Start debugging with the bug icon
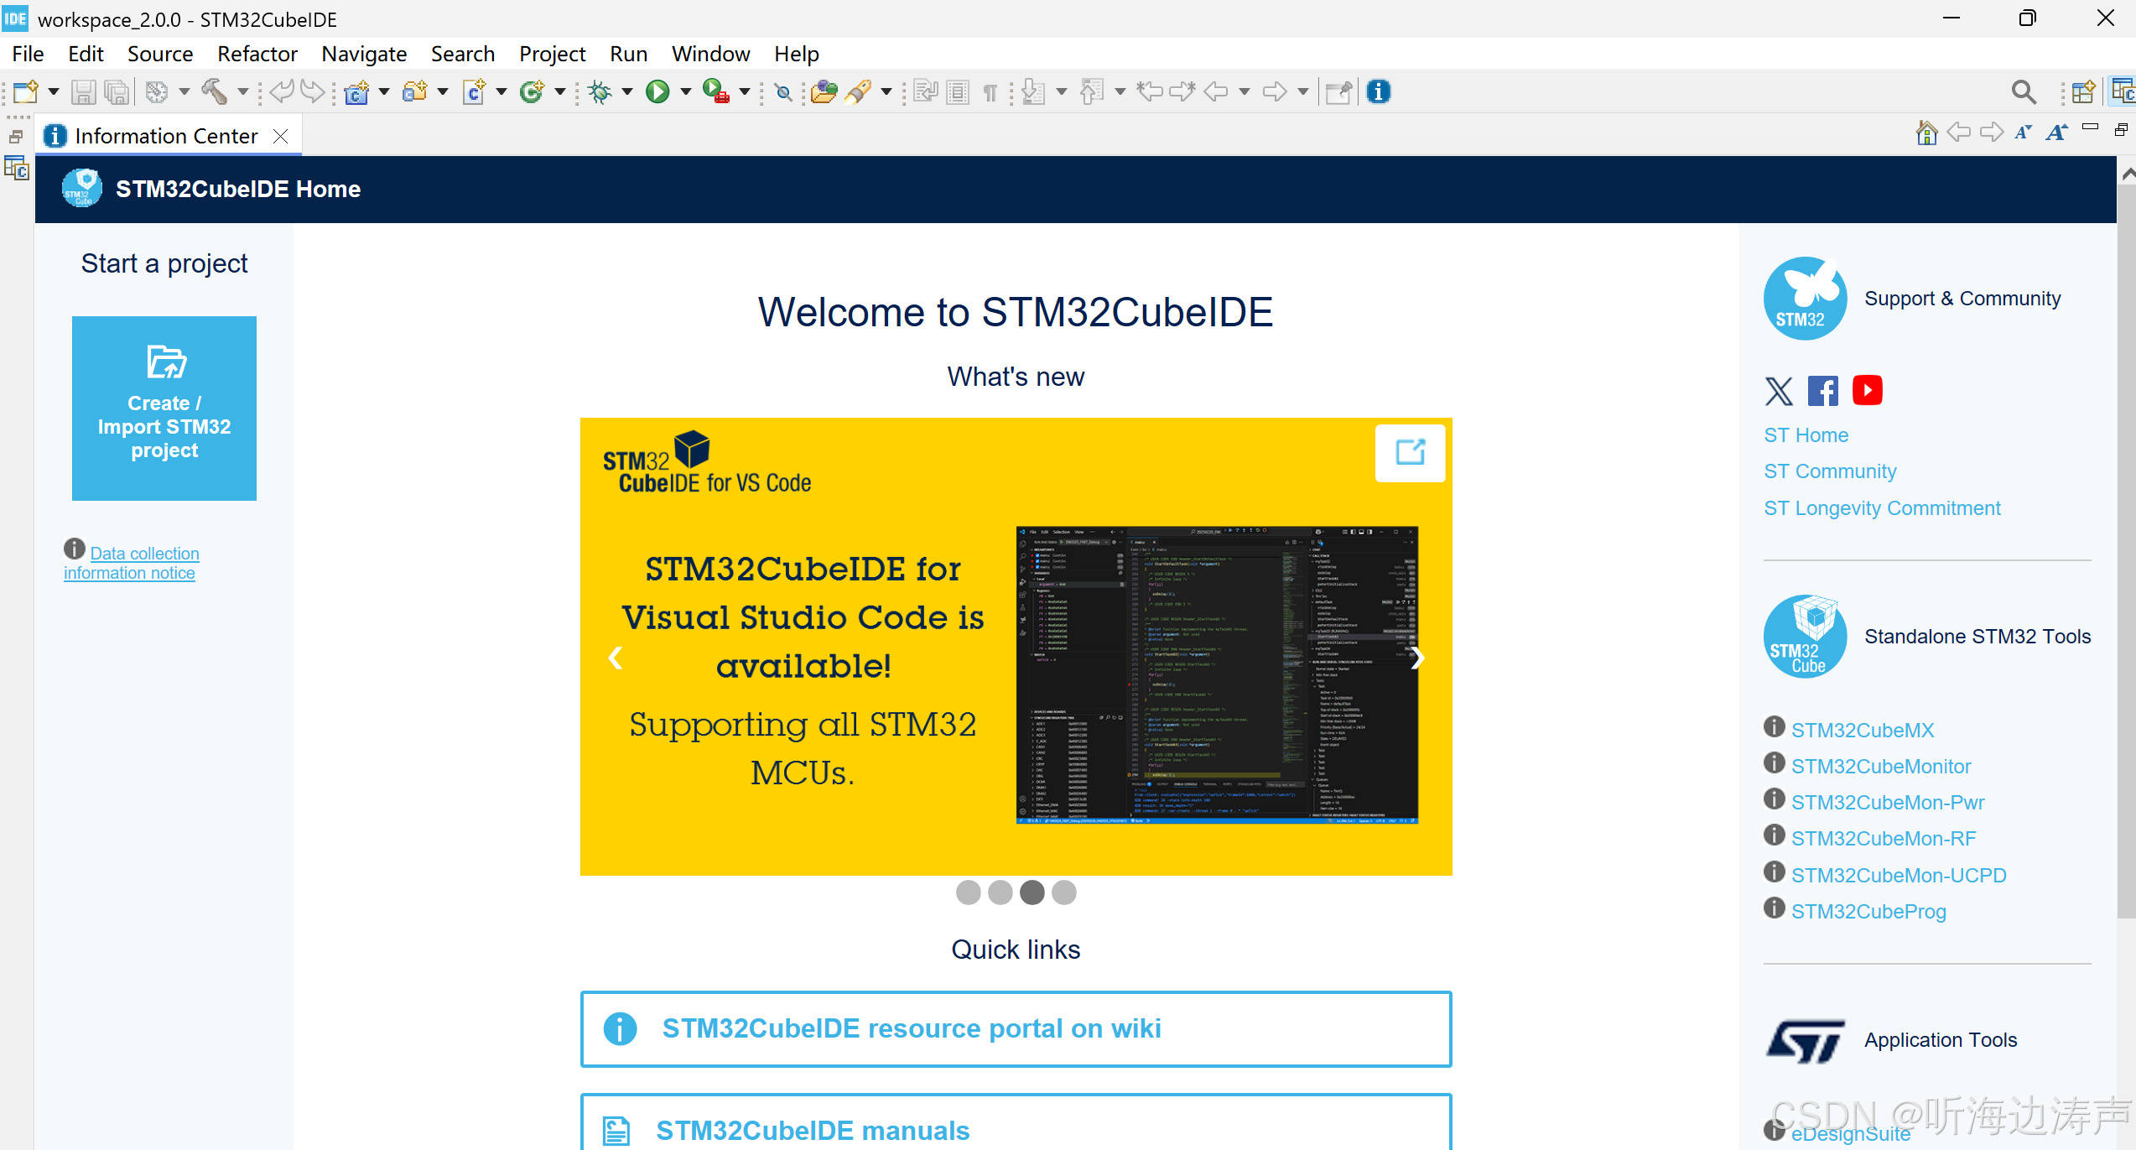Image resolution: width=2136 pixels, height=1150 pixels. pyautogui.click(x=600, y=91)
